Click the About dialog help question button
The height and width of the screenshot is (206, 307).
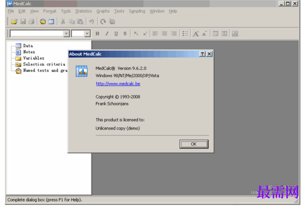(x=202, y=54)
